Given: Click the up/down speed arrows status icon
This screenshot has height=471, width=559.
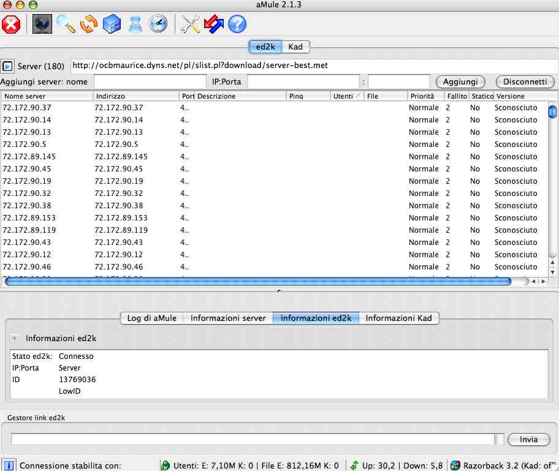Looking at the screenshot, I should click(355, 465).
